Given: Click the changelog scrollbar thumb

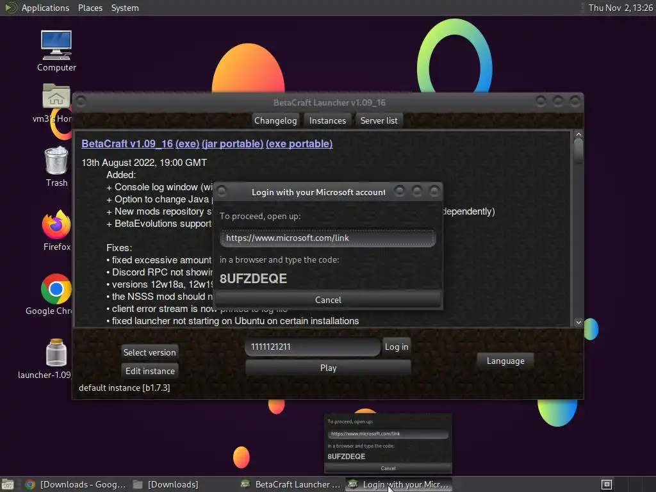Looking at the screenshot, I should click(x=578, y=151).
